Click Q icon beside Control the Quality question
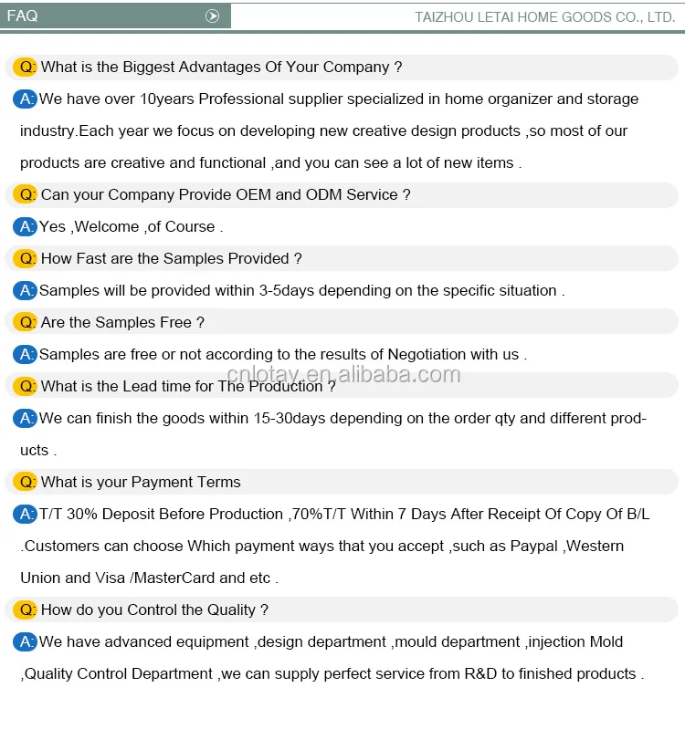685x750 pixels. click(x=26, y=609)
